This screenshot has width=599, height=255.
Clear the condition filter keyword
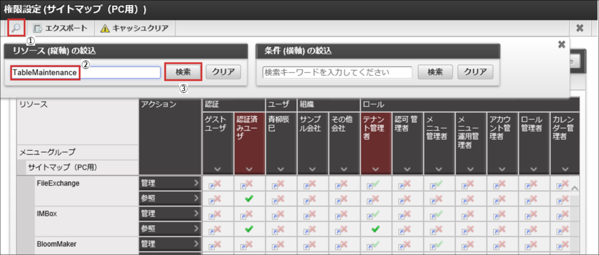475,73
